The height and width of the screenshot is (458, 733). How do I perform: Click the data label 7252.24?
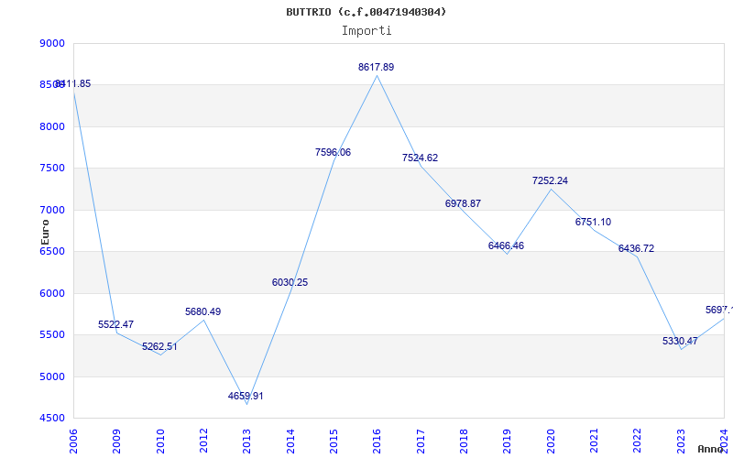click(x=550, y=180)
